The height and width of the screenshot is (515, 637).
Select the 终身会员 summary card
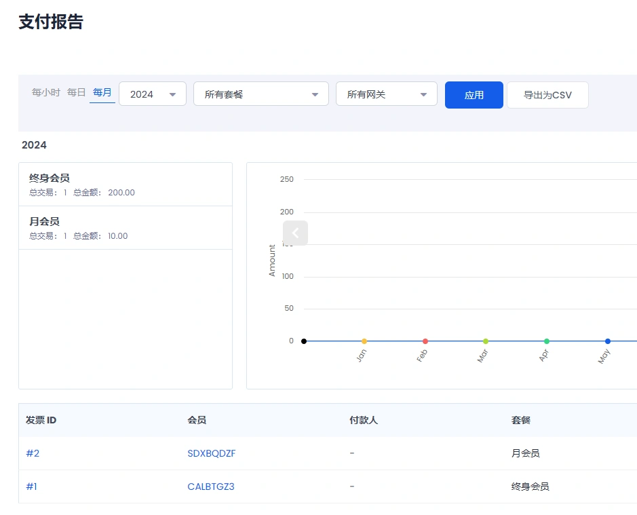[126, 184]
